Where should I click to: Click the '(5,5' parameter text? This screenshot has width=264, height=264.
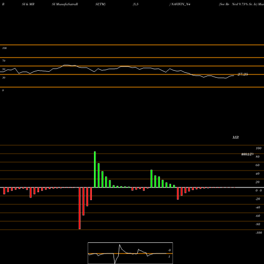136,4
